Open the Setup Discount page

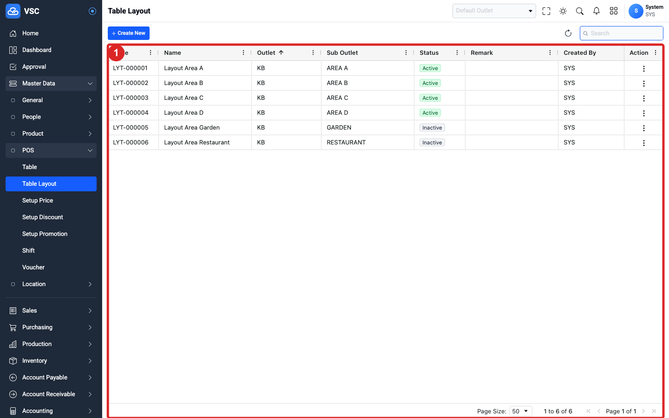click(x=51, y=217)
